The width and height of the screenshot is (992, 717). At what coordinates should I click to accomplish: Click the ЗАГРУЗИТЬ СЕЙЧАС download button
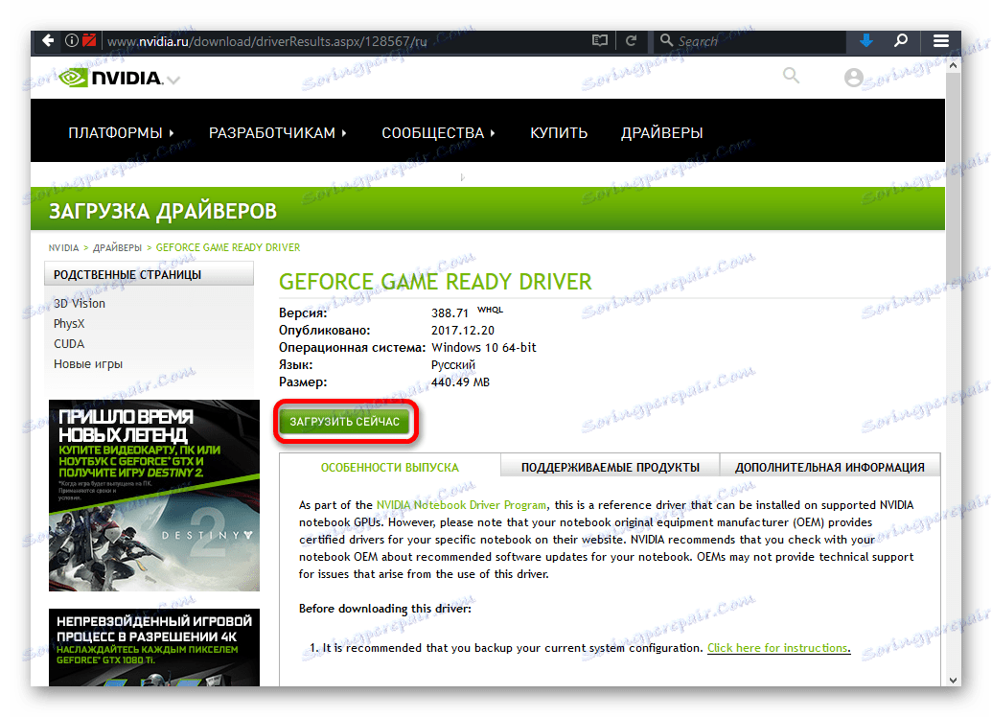coord(345,422)
